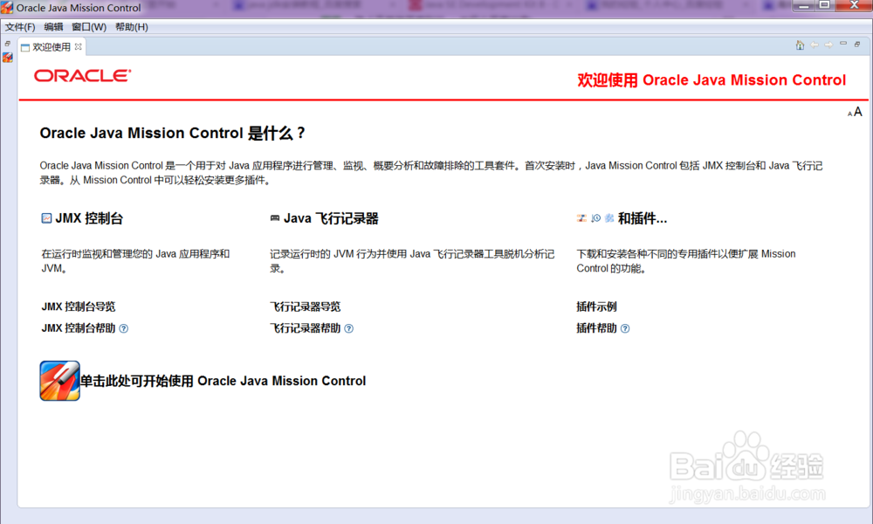This screenshot has height=524, width=873.
Task: Click the restore view icon at top right
Action: coord(856,44)
